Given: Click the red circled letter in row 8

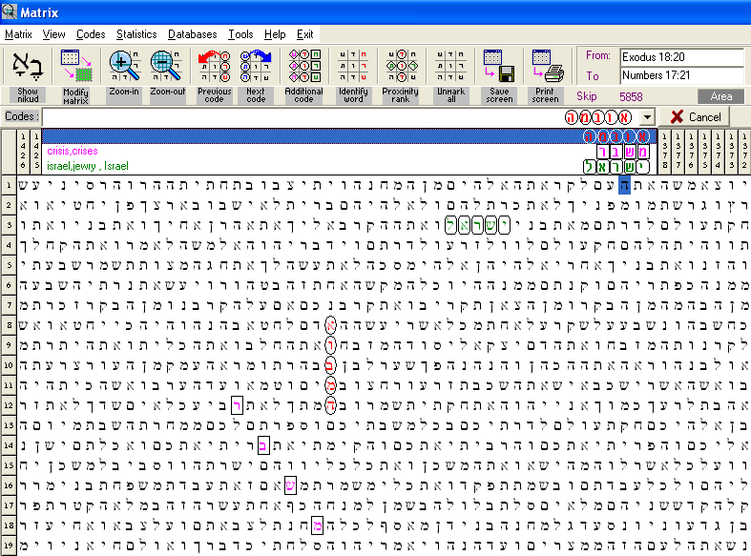Looking at the screenshot, I should coord(330,325).
